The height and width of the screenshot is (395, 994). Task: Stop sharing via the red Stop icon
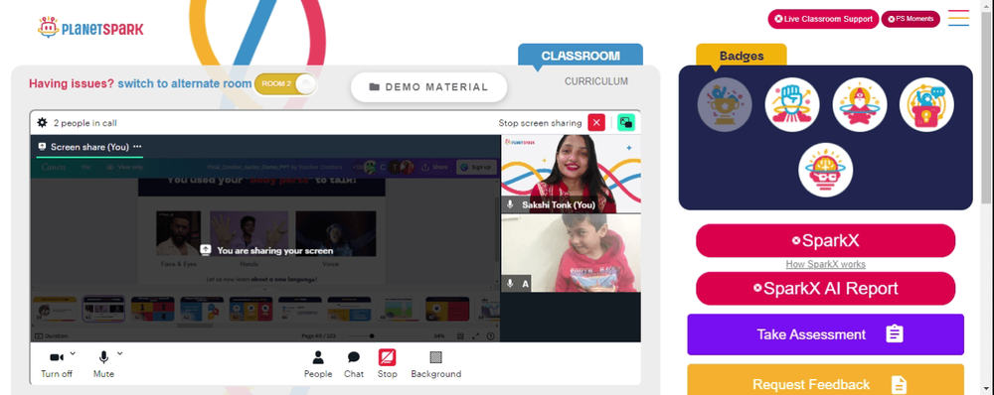coord(388,364)
